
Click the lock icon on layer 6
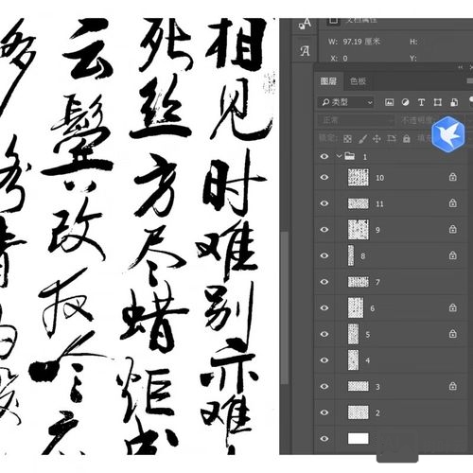pos(453,307)
